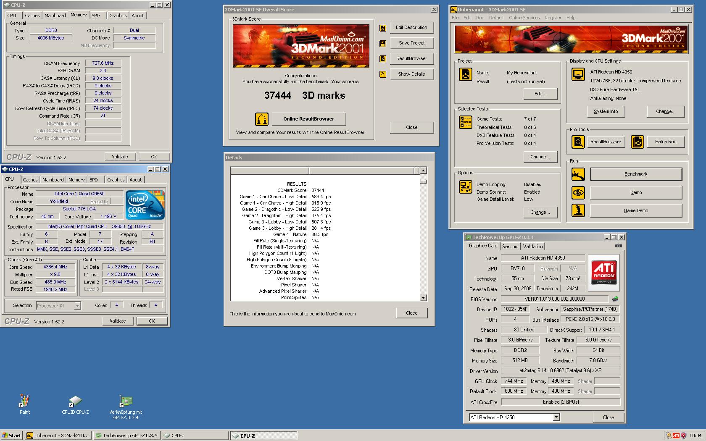Image resolution: width=706 pixels, height=441 pixels.
Task: Click the Options icon in 3DMark2001
Action: pos(466,187)
